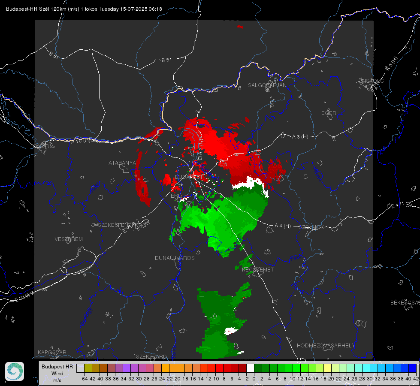
Task: Click the SZÉKESFEHÉRVÁR city label
Action: tap(121, 225)
